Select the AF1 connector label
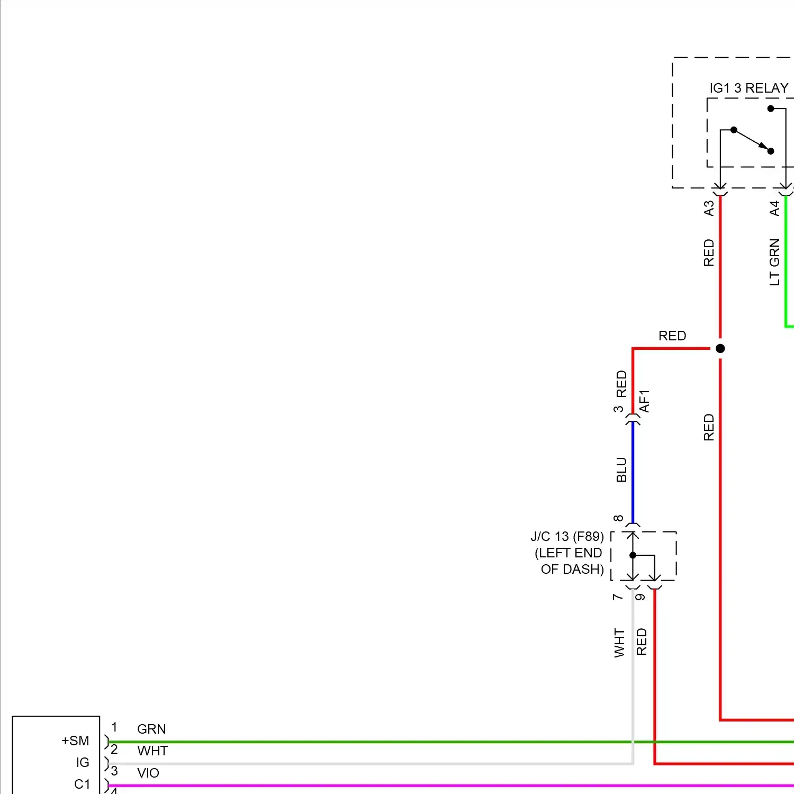Image resolution: width=794 pixels, height=794 pixels. pyautogui.click(x=644, y=401)
